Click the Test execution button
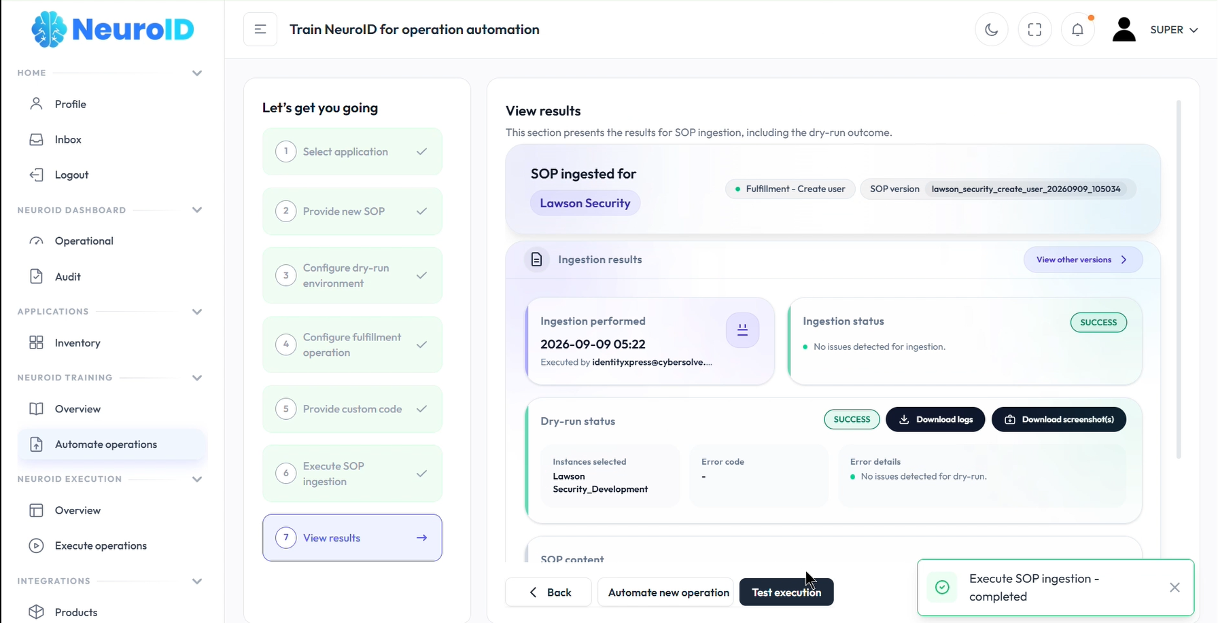 pyautogui.click(x=786, y=592)
